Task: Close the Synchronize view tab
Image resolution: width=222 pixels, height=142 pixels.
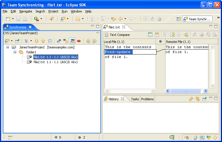Action: [30, 27]
